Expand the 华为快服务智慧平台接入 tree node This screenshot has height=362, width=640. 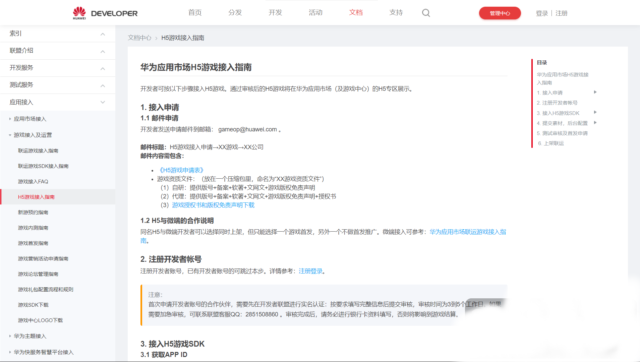(10, 352)
